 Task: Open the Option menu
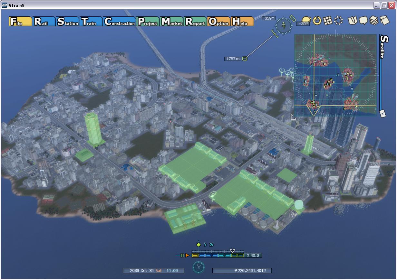219,21
